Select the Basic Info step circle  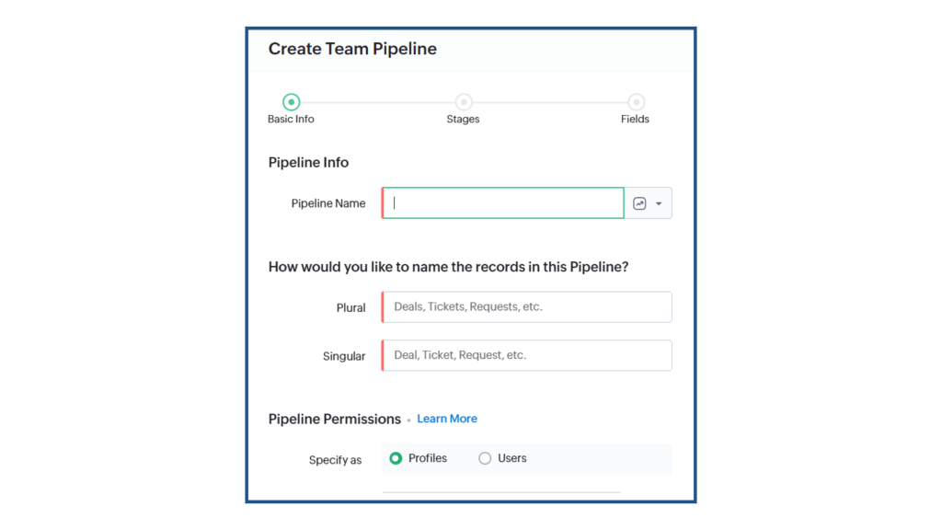[292, 102]
